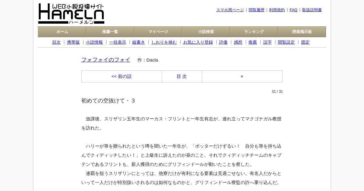This screenshot has height=191, width=364.
Task: Open the マイページ tab
Action: [158, 32]
